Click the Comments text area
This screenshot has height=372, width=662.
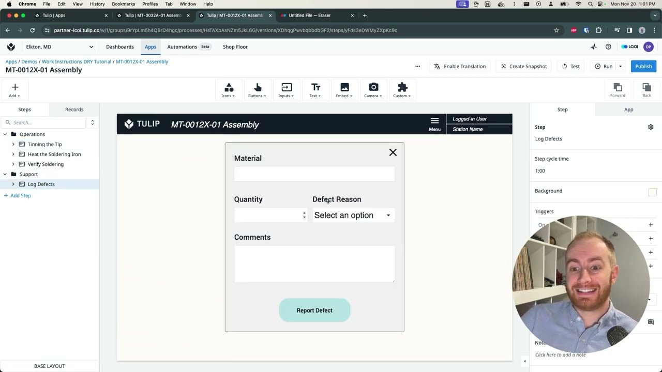pyautogui.click(x=314, y=264)
